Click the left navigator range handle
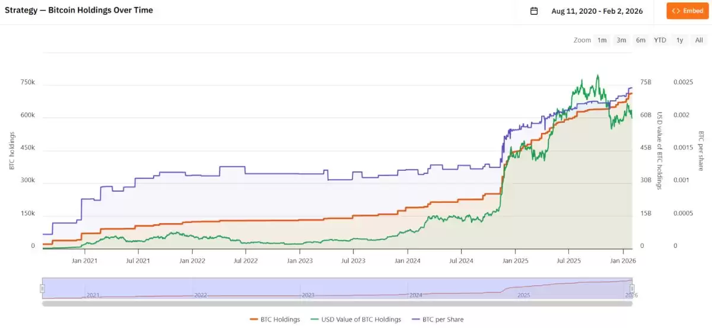Screen dimensions: 712x328 (x=42, y=288)
